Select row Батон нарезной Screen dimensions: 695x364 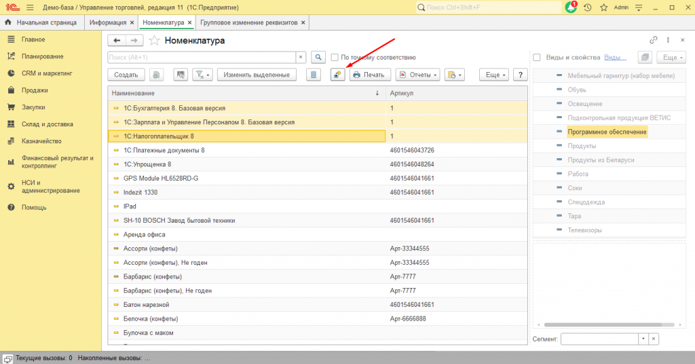[x=318, y=305]
